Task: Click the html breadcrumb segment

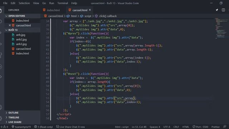Action: tap(74, 16)
